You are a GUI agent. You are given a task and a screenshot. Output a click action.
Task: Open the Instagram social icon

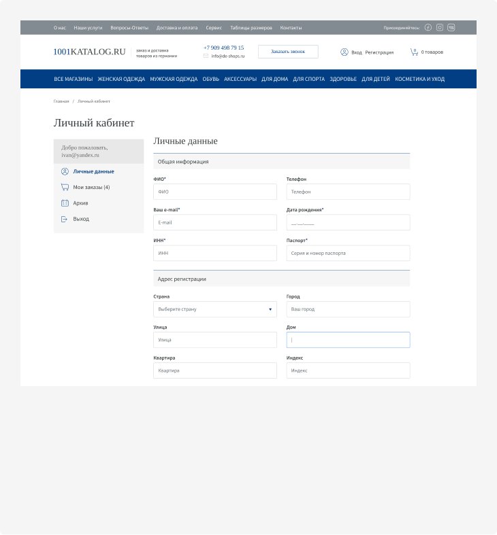coord(440,28)
